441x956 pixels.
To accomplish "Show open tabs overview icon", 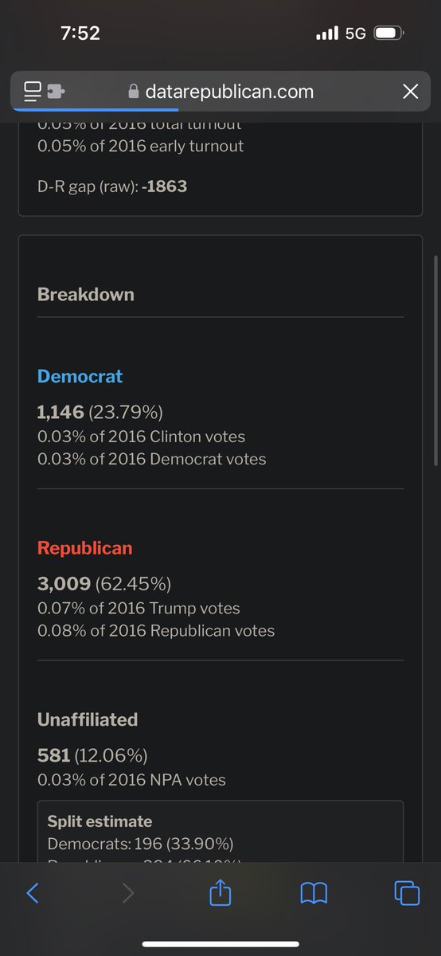I will (407, 893).
